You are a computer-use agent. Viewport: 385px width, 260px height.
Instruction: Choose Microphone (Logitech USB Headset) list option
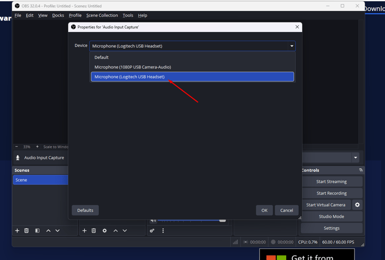click(x=192, y=76)
